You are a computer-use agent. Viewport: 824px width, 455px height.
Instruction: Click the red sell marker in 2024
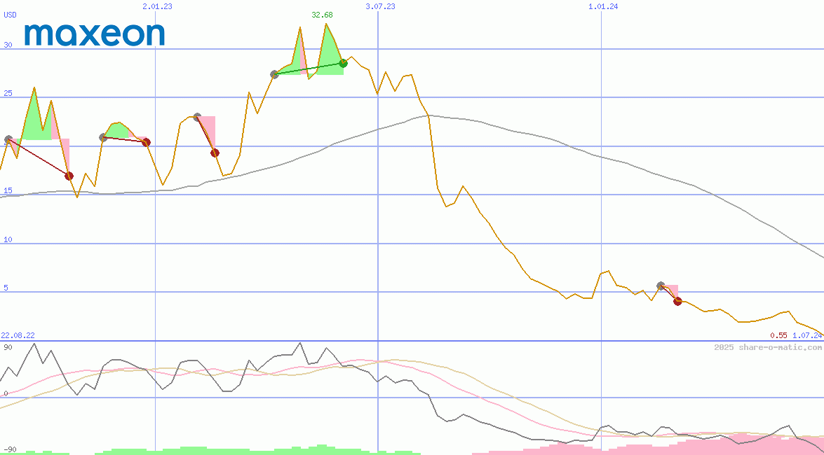click(678, 301)
